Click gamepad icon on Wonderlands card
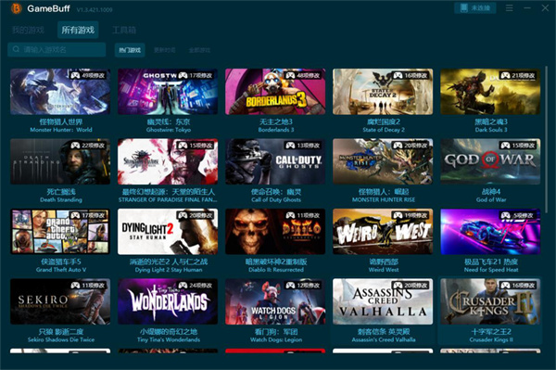The image size is (556, 370). coord(183,286)
